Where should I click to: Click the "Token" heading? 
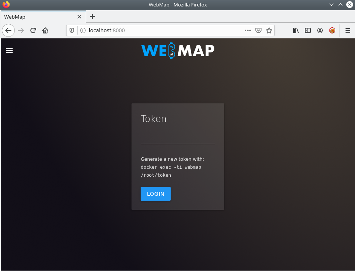pyautogui.click(x=154, y=119)
